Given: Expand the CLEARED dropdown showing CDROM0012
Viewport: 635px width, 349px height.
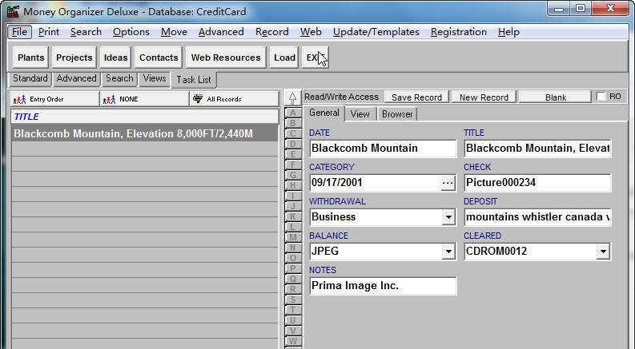Looking at the screenshot, I should coord(602,252).
